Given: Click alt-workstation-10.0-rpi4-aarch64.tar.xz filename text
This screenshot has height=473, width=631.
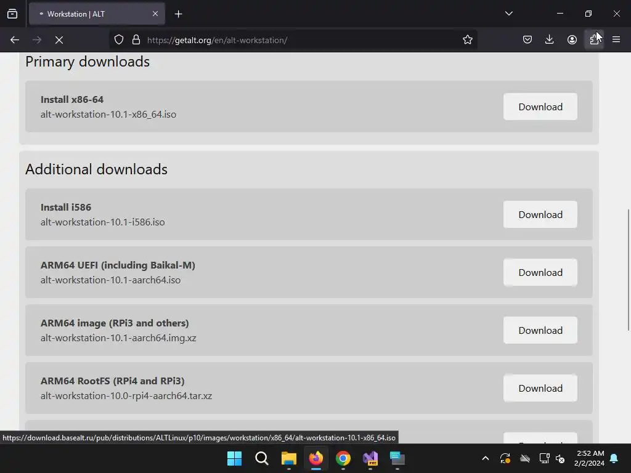Looking at the screenshot, I should pos(126,396).
